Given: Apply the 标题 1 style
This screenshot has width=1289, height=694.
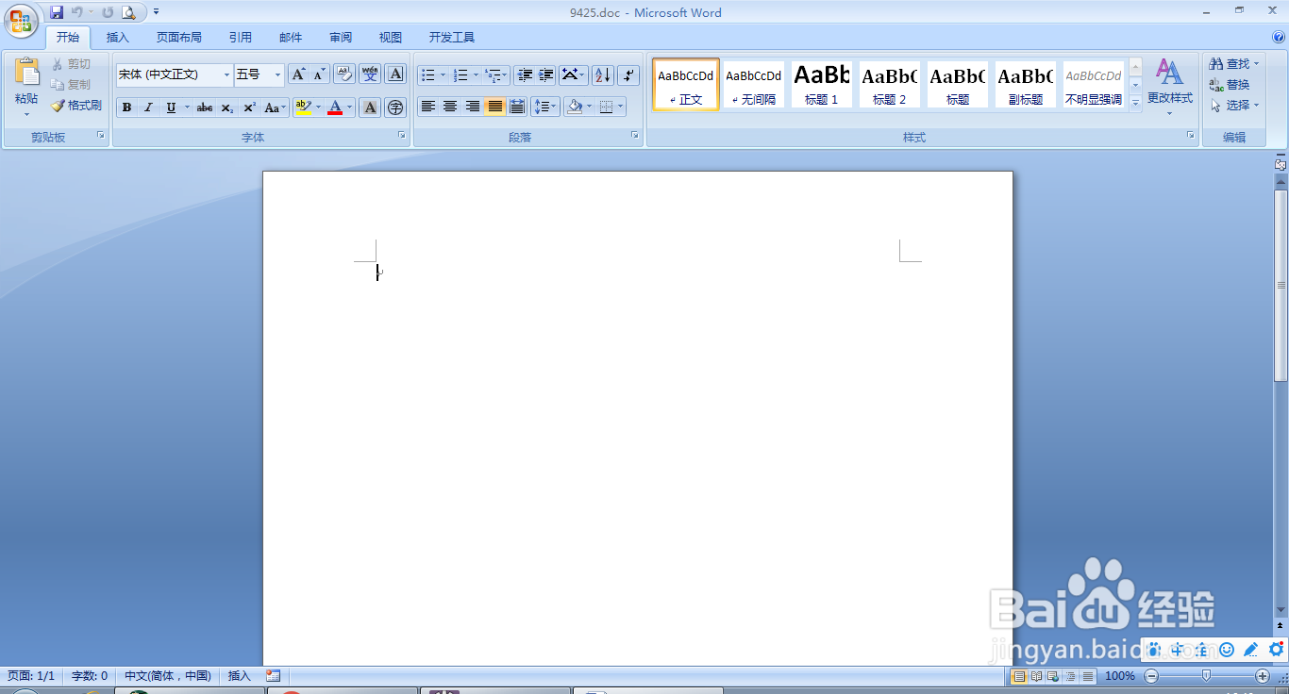Looking at the screenshot, I should coord(822,84).
